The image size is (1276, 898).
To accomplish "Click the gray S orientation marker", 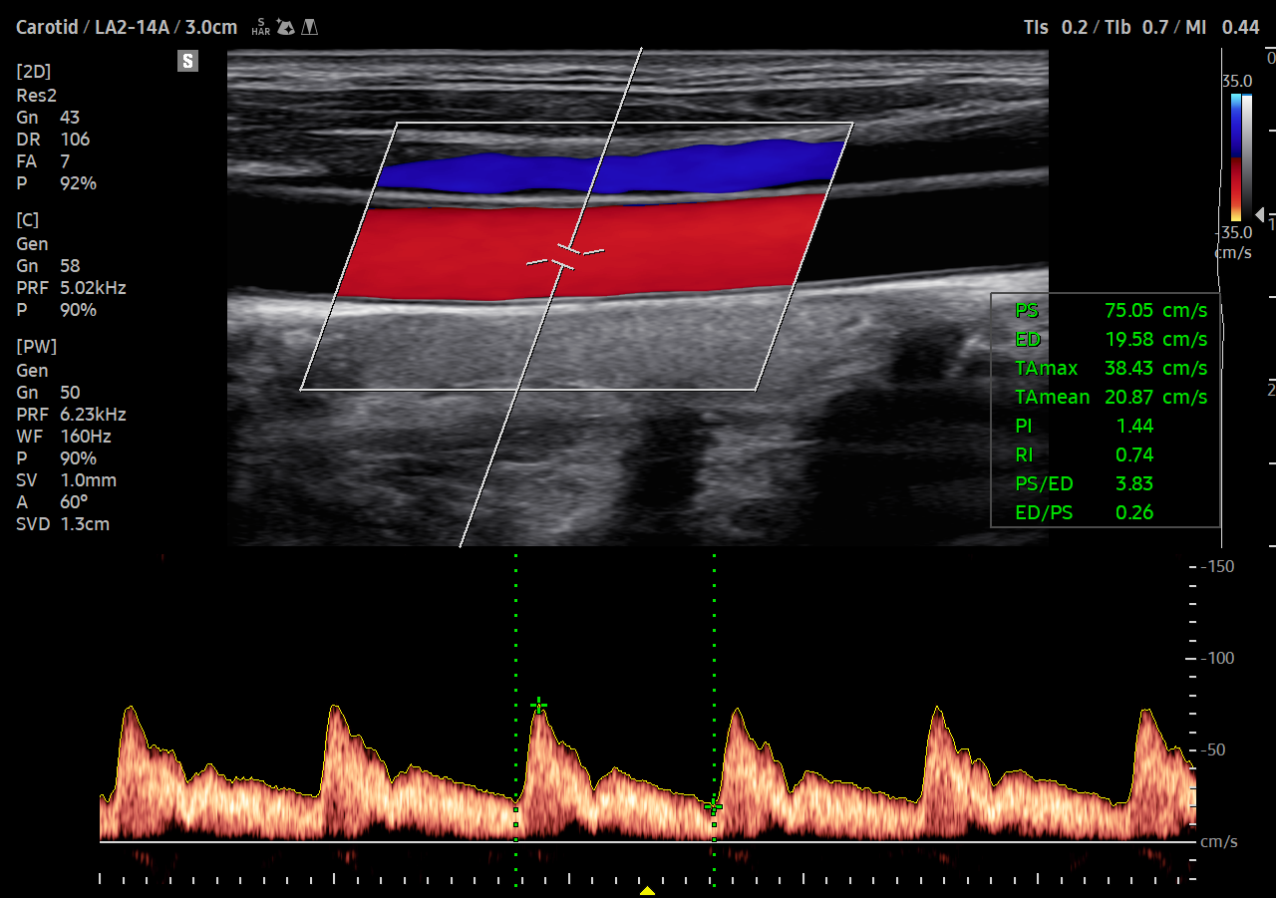I will (x=187, y=62).
